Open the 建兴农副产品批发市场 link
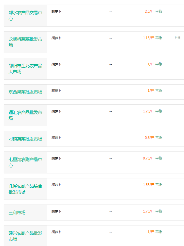This screenshot has height=246, width=184. click(25, 236)
